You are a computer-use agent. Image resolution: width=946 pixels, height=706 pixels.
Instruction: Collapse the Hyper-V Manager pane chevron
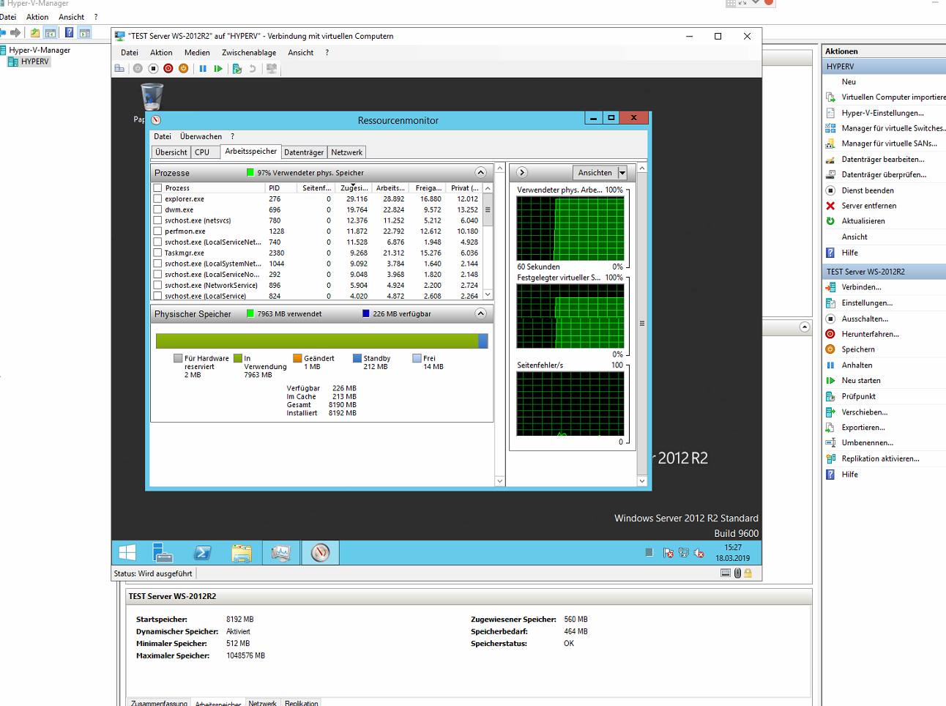pyautogui.click(x=805, y=327)
